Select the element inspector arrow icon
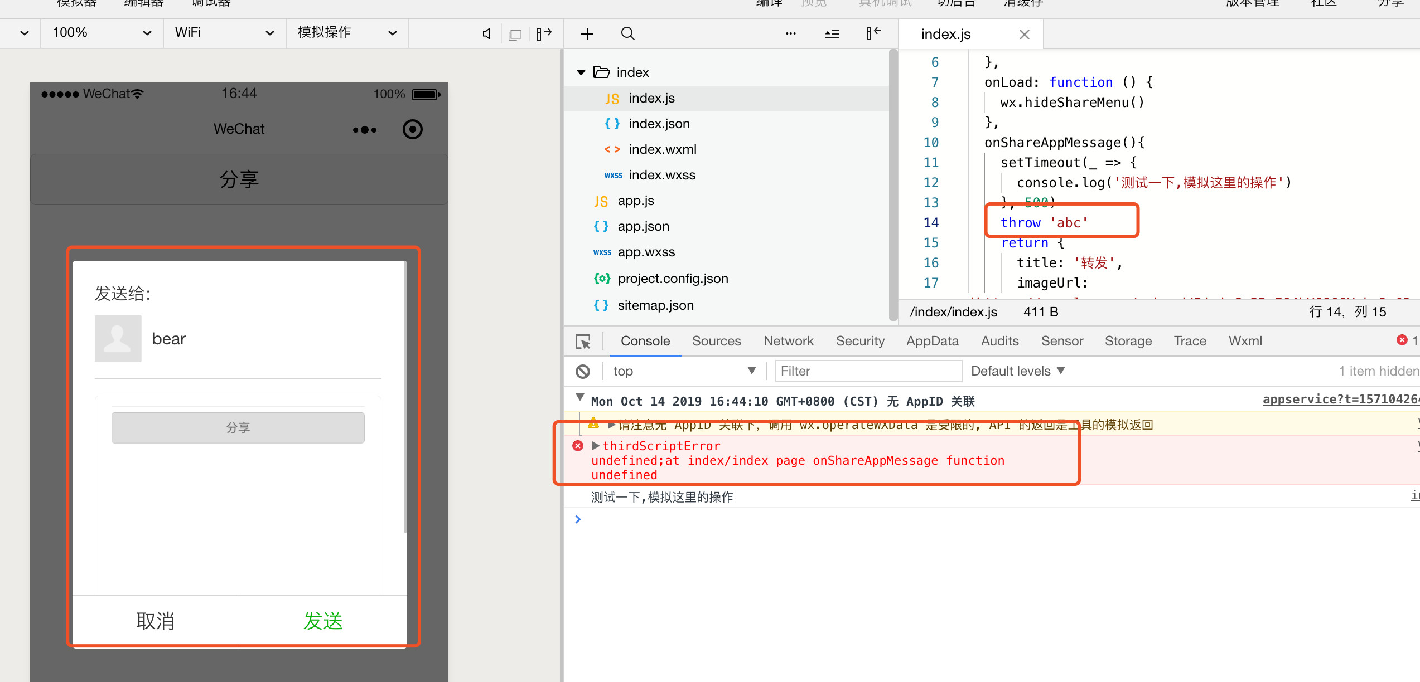Screen dimensions: 1420x682 pos(583,342)
